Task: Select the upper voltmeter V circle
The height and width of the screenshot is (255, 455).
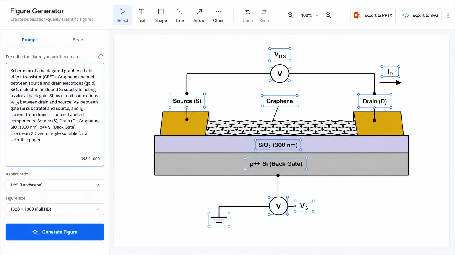Action: pyautogui.click(x=280, y=74)
